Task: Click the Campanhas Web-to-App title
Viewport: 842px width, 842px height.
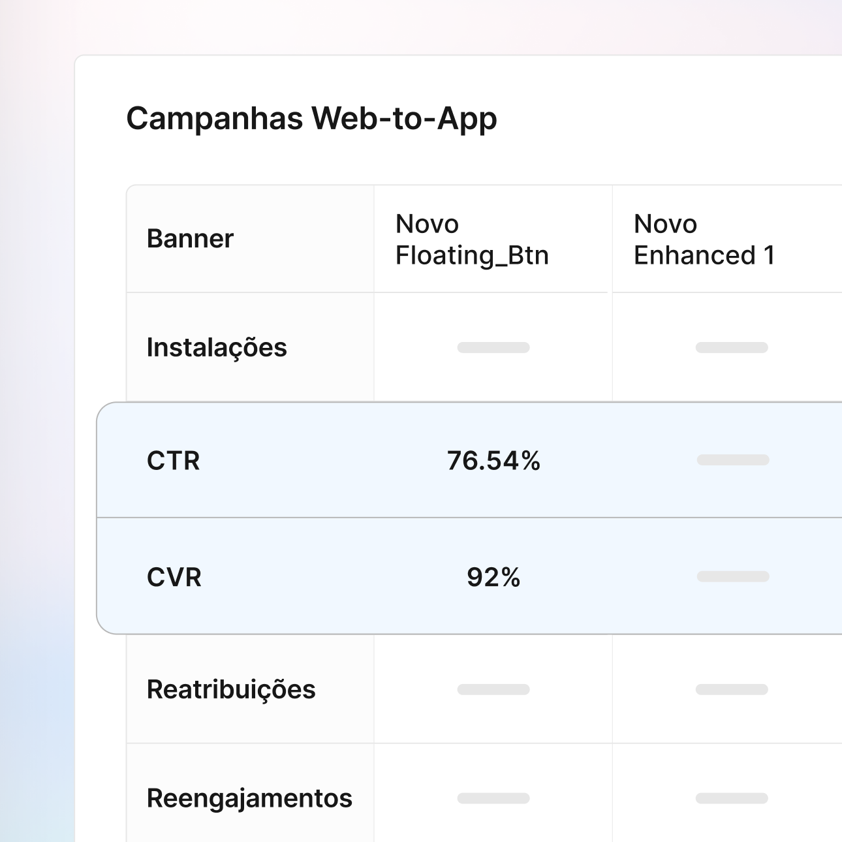Action: point(311,119)
